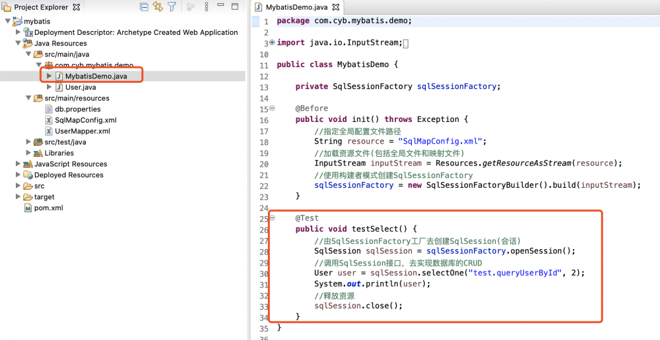This screenshot has width=660, height=340.
Task: Maximize the Project Explorer panel
Action: (x=235, y=7)
